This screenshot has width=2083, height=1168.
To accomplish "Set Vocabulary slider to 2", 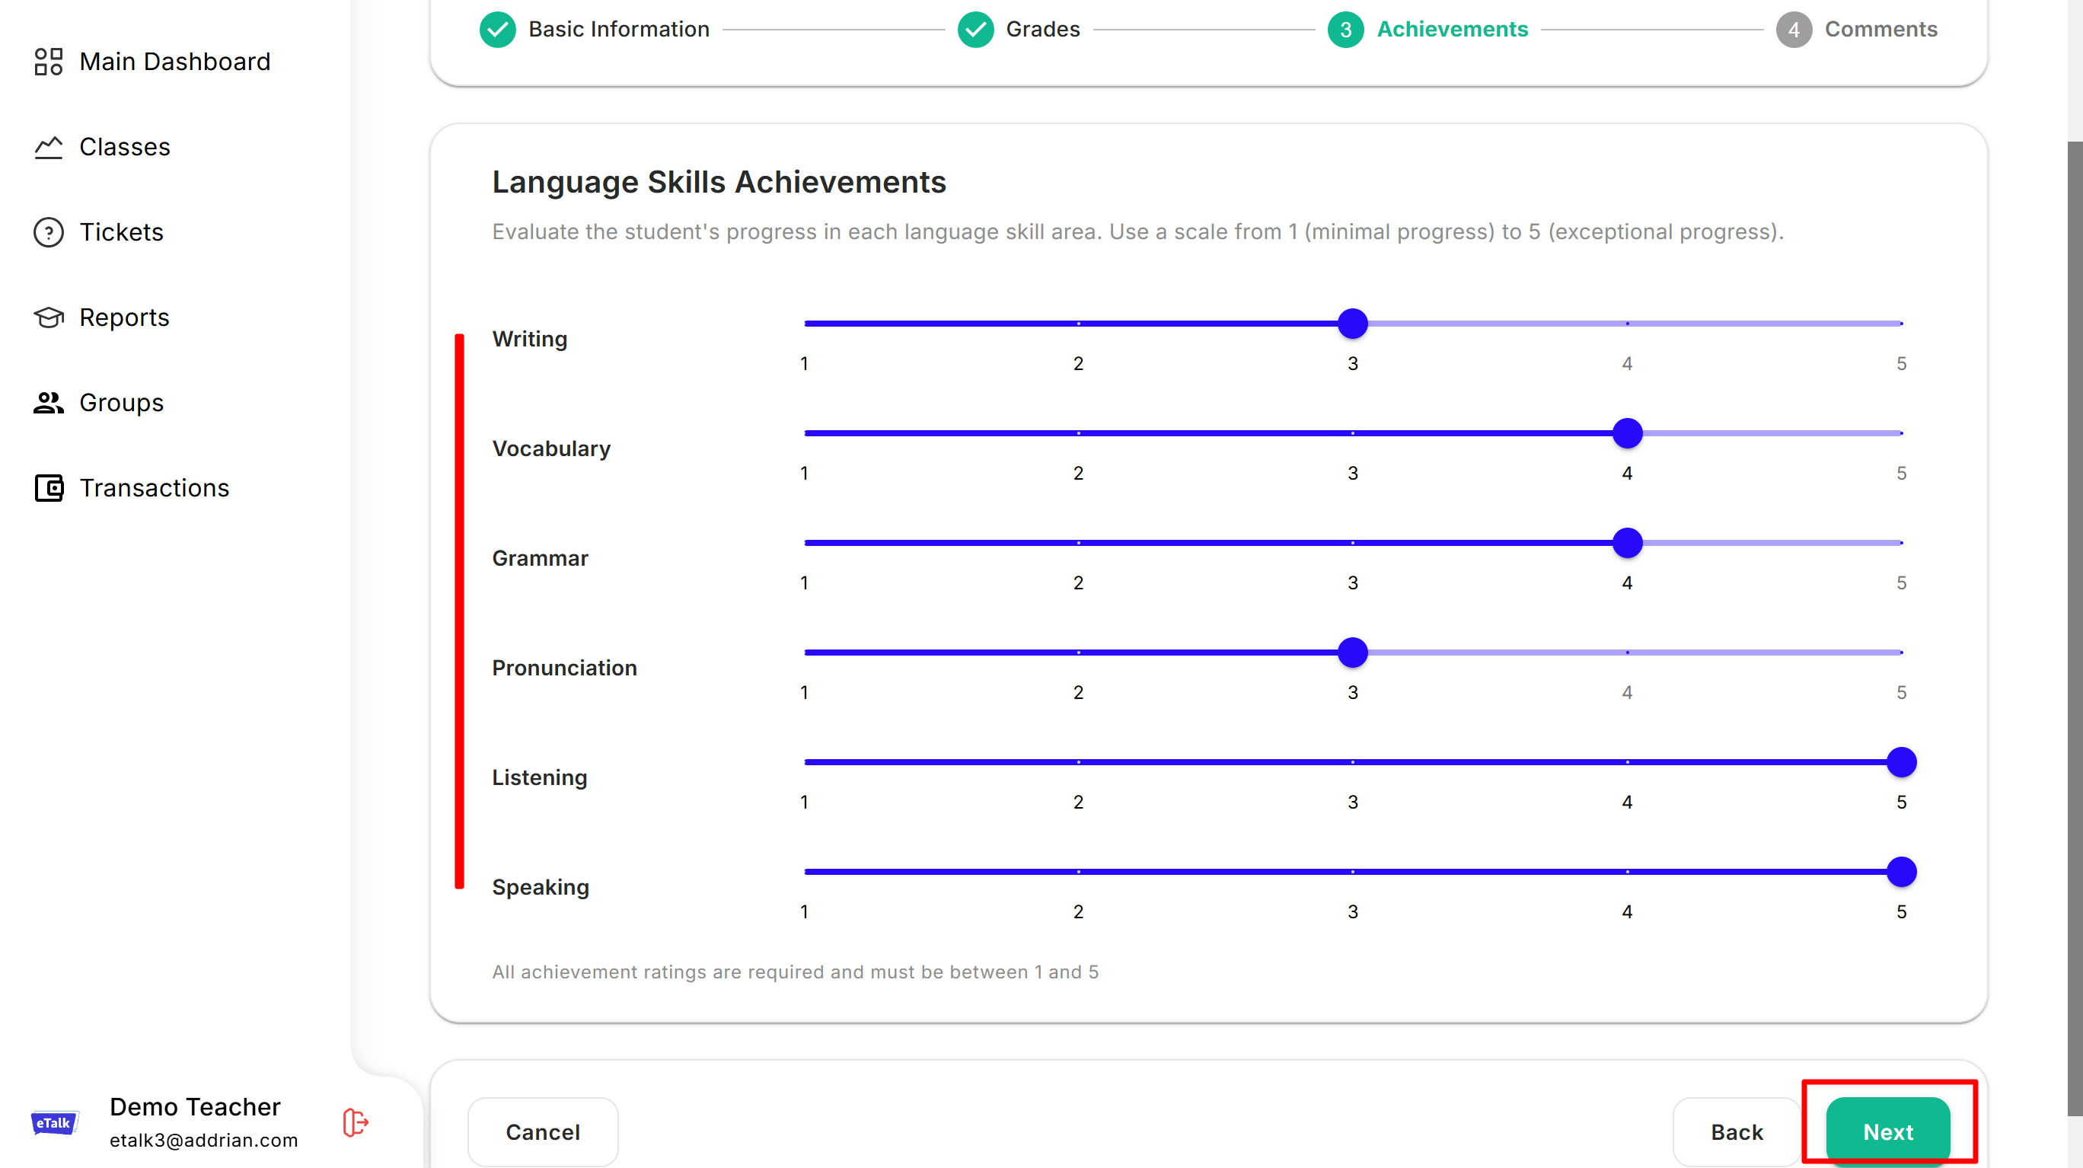I will coord(1078,433).
